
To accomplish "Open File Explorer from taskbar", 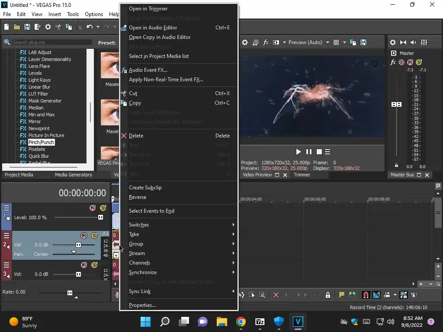I will [x=222, y=322].
